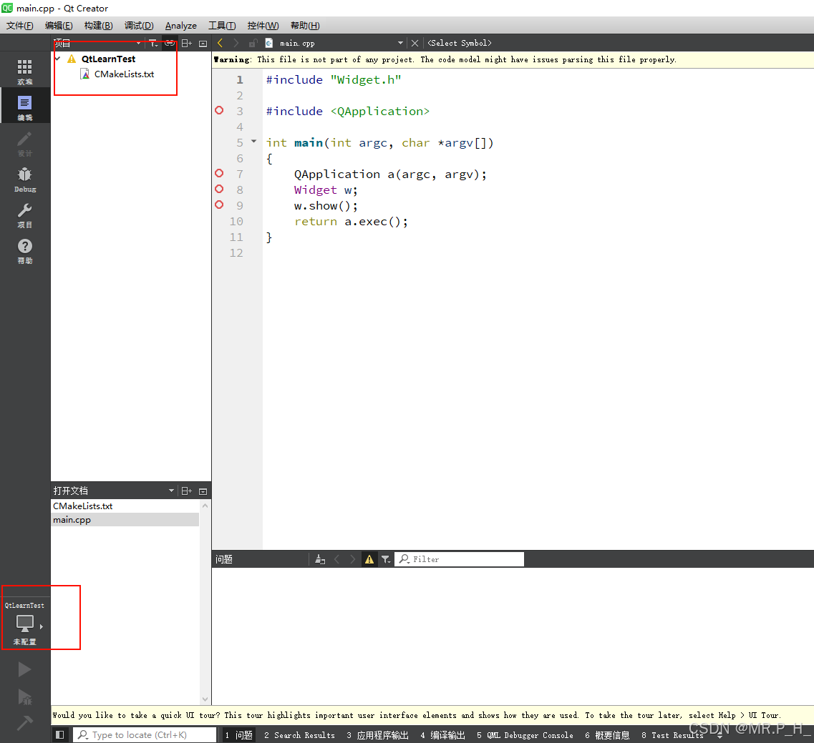The height and width of the screenshot is (743, 814).
Task: Open the 调试(D) menu
Action: (139, 26)
